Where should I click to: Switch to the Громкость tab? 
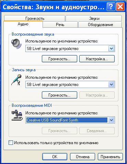click(35, 18)
